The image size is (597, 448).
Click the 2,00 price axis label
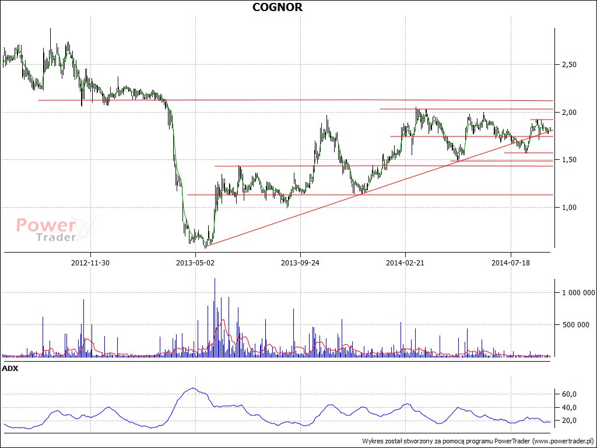click(569, 113)
